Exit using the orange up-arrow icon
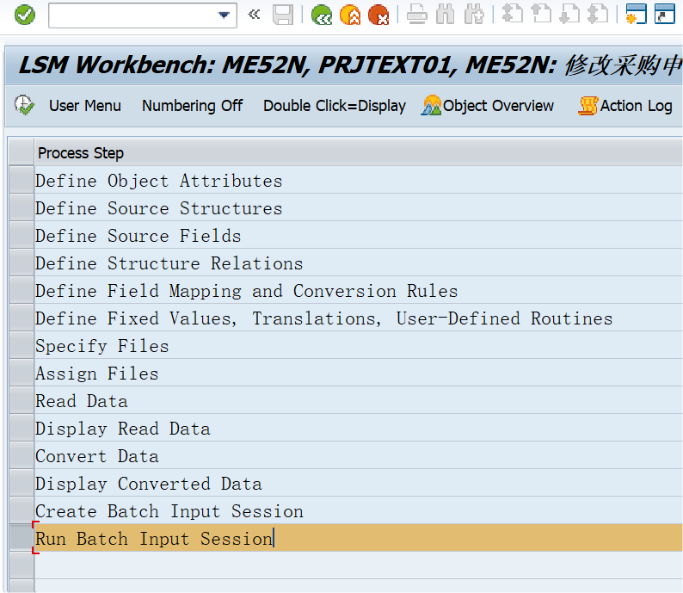Screen dimensions: 683x593 point(350,15)
